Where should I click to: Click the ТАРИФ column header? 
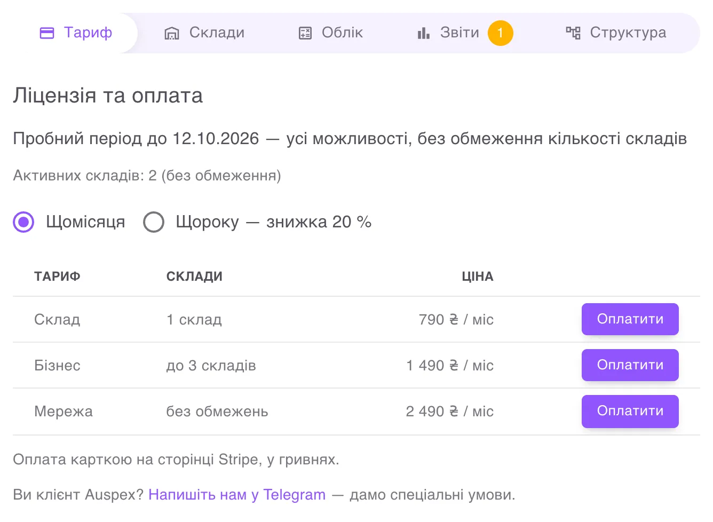coord(57,276)
